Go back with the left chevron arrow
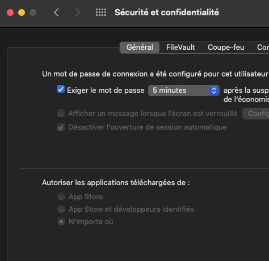 click(x=56, y=12)
